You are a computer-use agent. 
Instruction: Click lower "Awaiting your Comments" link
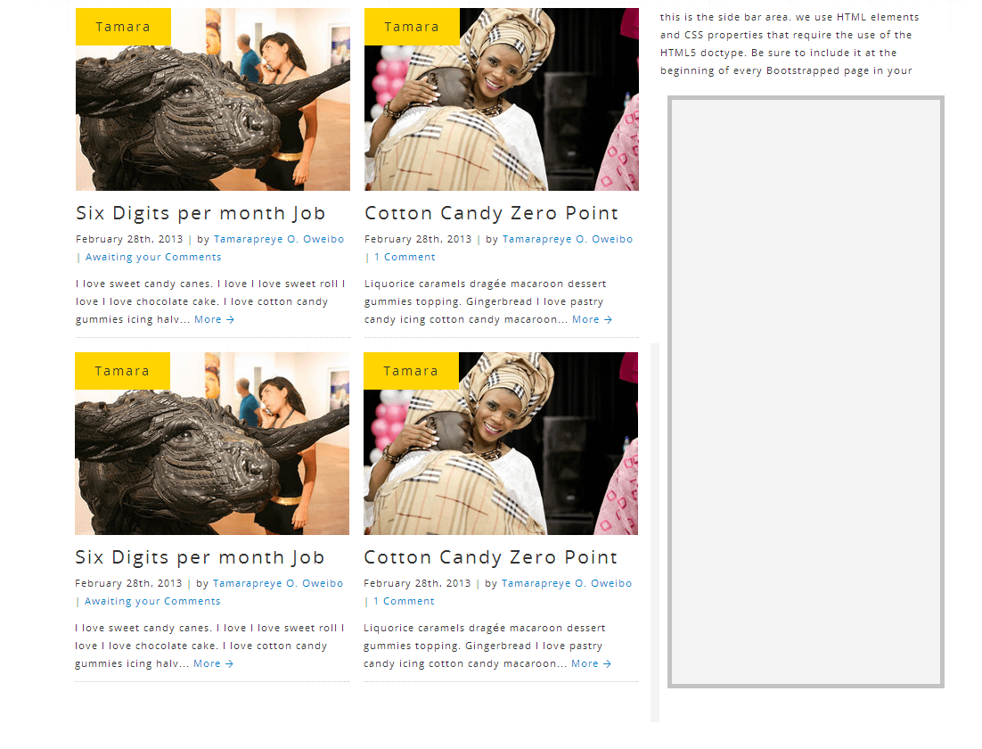coord(152,601)
